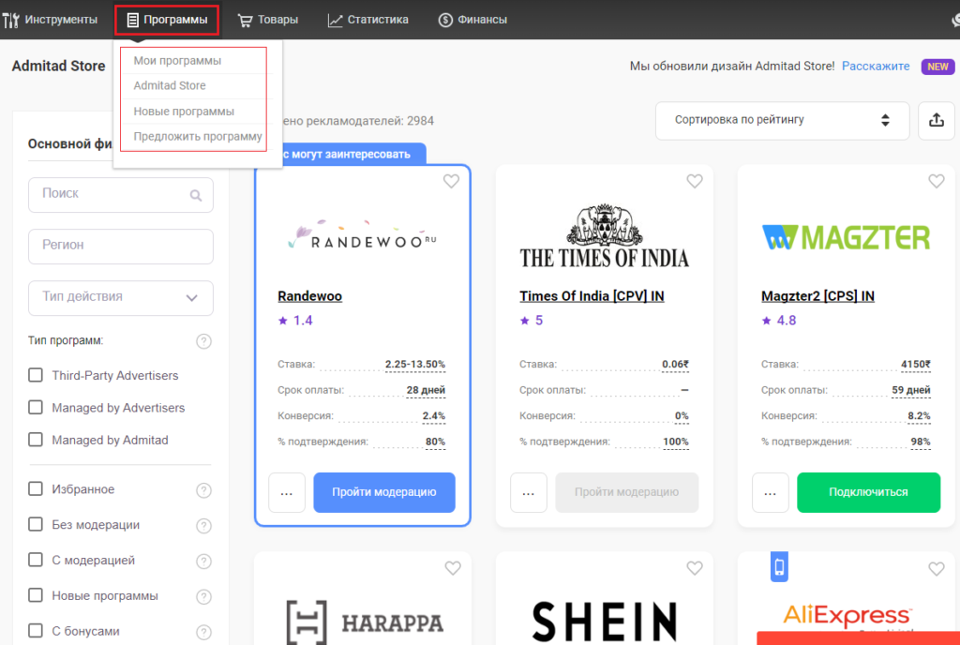
Task: Enable the С бонусами checkbox
Action: tap(36, 631)
